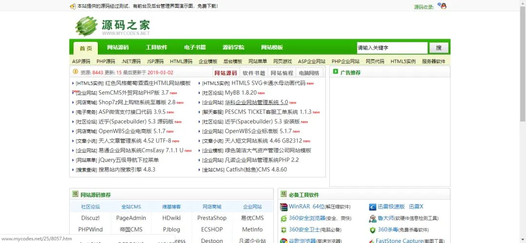Click the green icon beside 网站源码推荐

click(x=75, y=194)
